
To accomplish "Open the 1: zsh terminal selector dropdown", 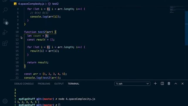I will (132, 84).
